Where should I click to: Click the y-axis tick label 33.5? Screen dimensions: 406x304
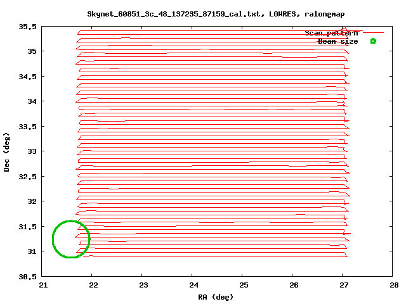pos(27,127)
